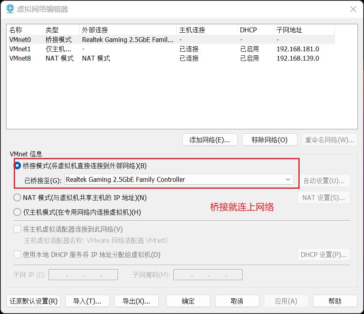This screenshot has width=364, height=314.
Task: Select the 桥接模式 radio button
Action: tap(17, 166)
